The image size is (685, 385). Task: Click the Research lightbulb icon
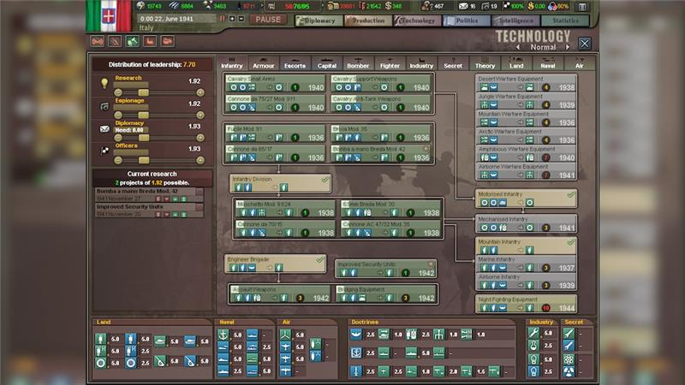point(104,83)
